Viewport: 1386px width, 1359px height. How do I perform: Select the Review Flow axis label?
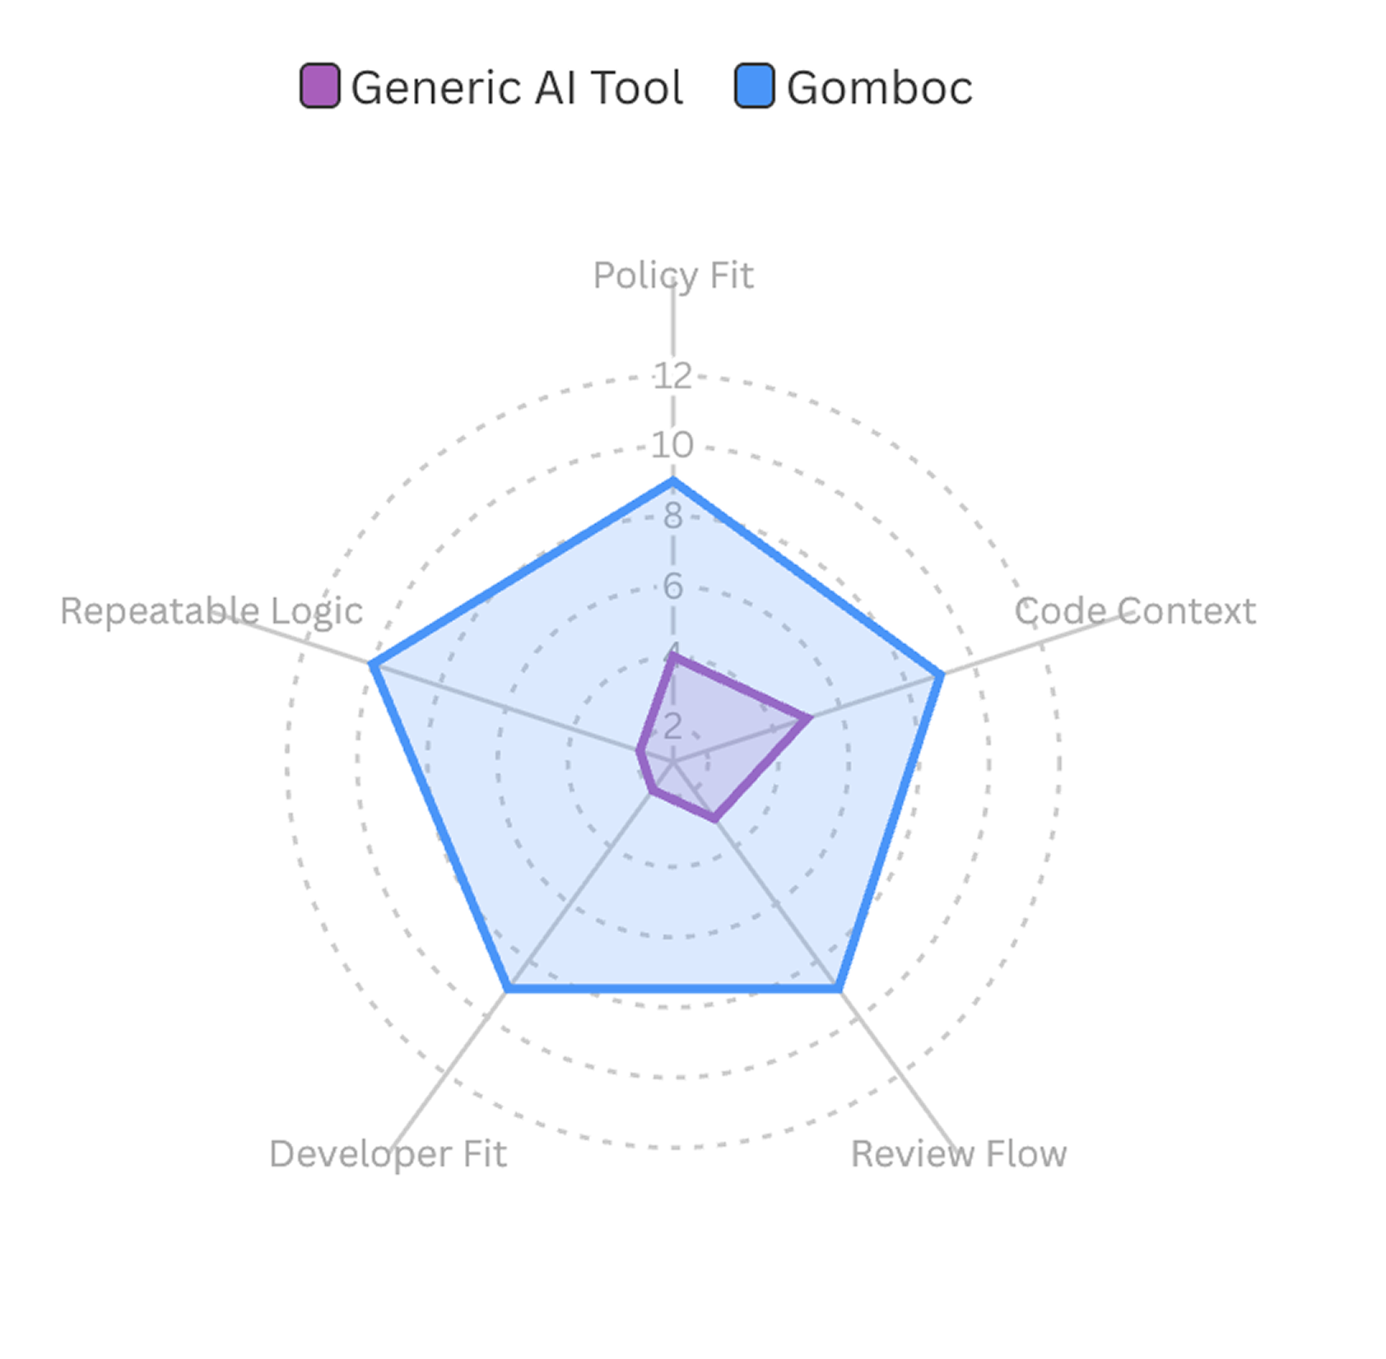coord(959,1153)
